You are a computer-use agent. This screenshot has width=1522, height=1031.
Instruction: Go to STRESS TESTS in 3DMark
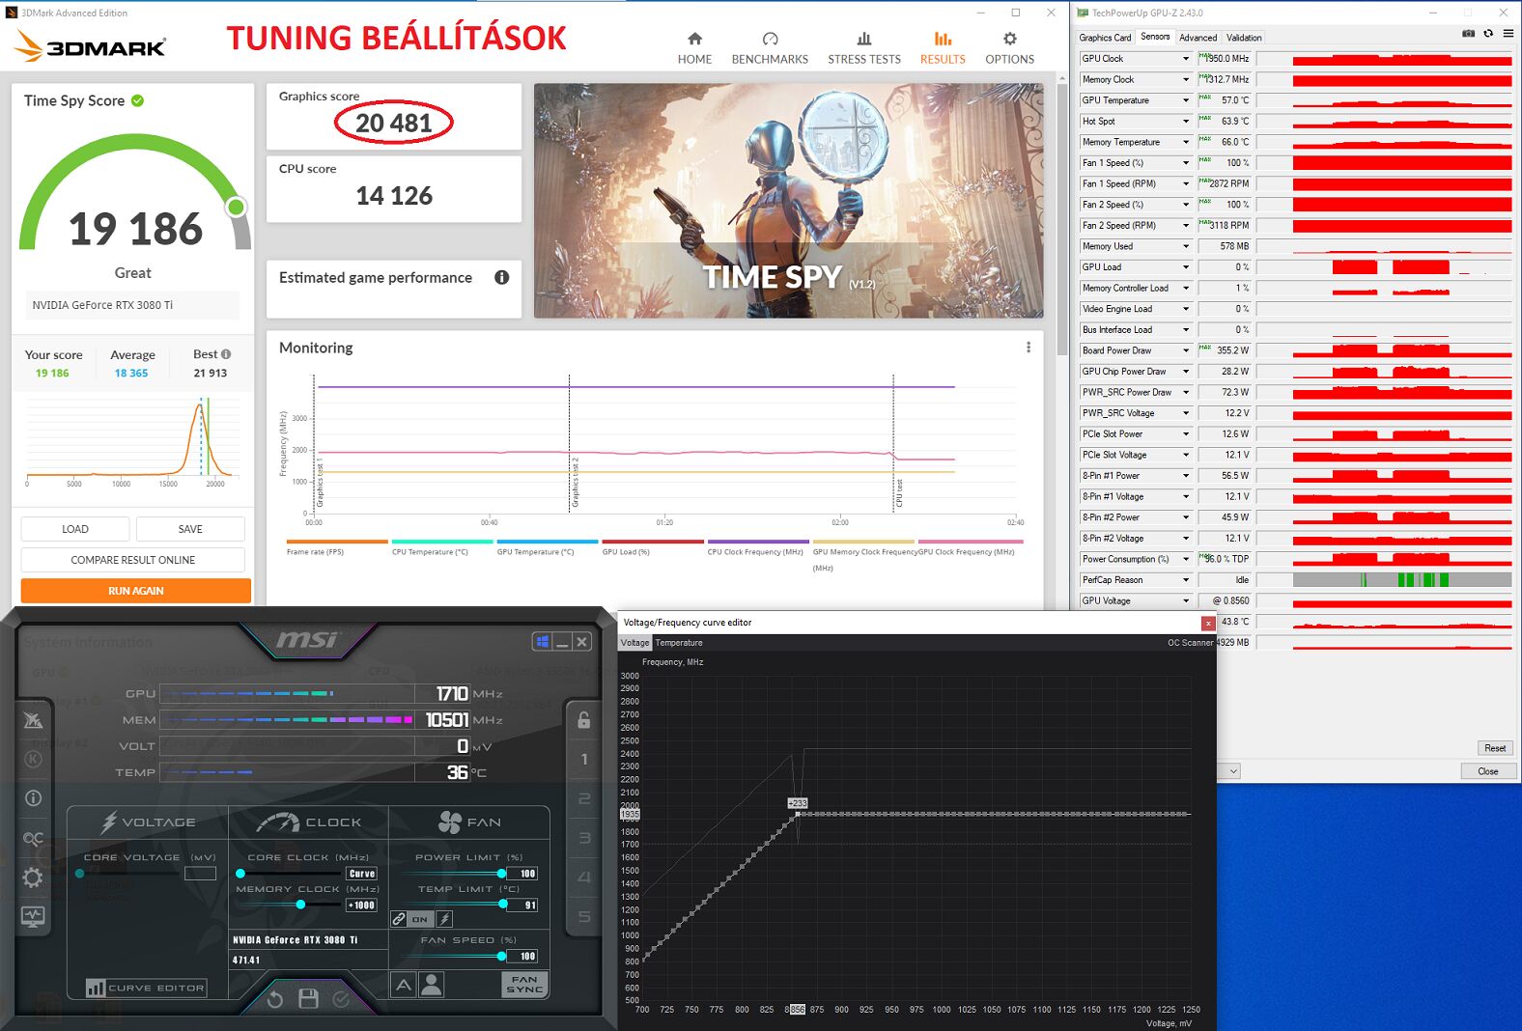(x=863, y=47)
